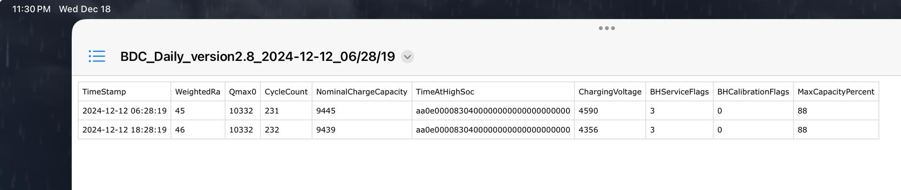Click the NominalChargeCapacity column header

(x=361, y=92)
